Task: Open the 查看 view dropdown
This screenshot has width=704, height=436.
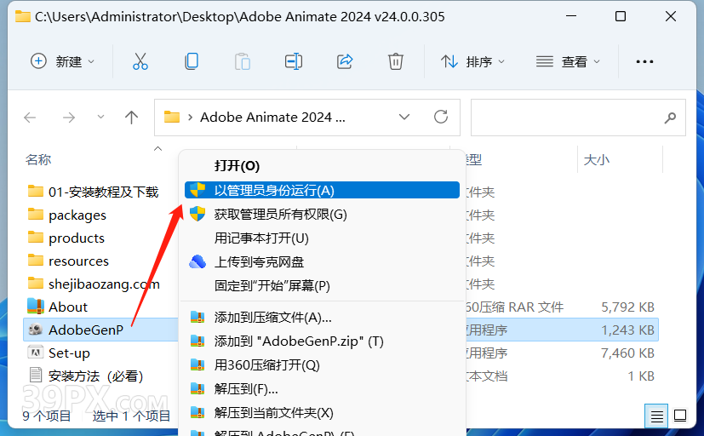Action: click(568, 61)
